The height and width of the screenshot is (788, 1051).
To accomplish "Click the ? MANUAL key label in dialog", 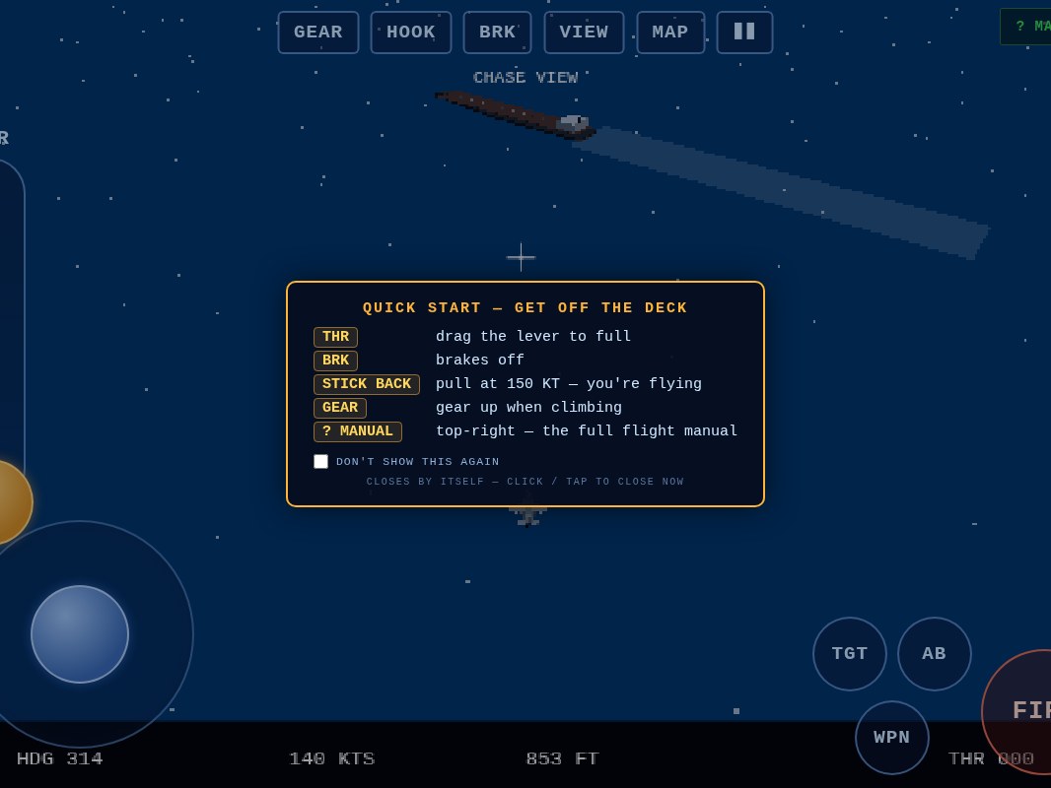I will pos(358,431).
